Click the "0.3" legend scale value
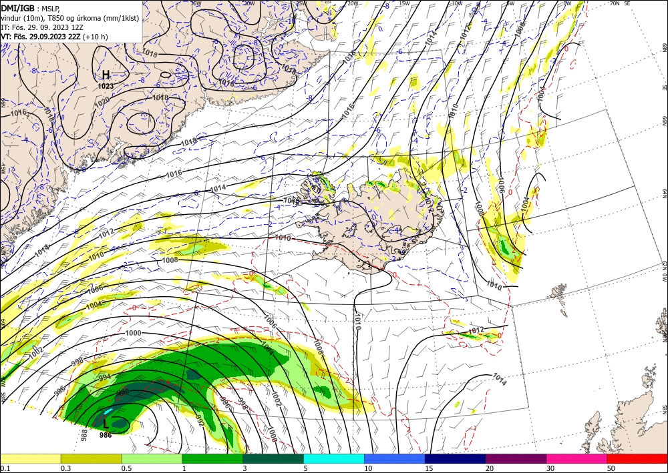 pyautogui.click(x=65, y=468)
